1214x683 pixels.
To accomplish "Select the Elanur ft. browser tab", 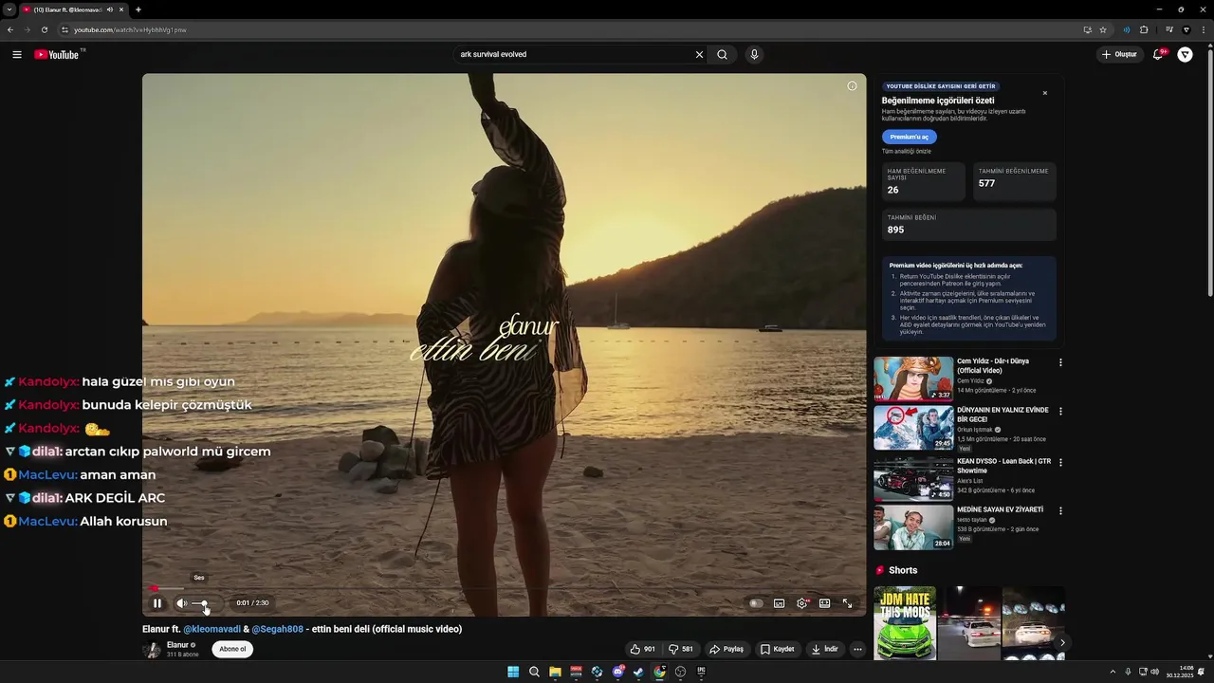I will tap(73, 9).
